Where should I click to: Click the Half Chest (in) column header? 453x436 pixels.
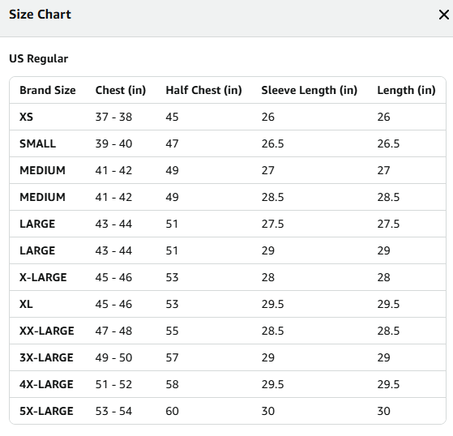pos(203,90)
